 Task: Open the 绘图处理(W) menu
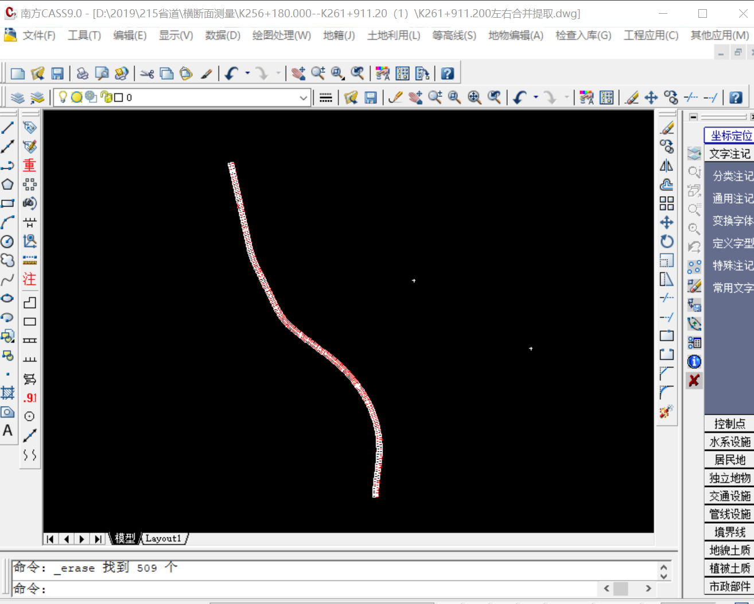pos(282,36)
